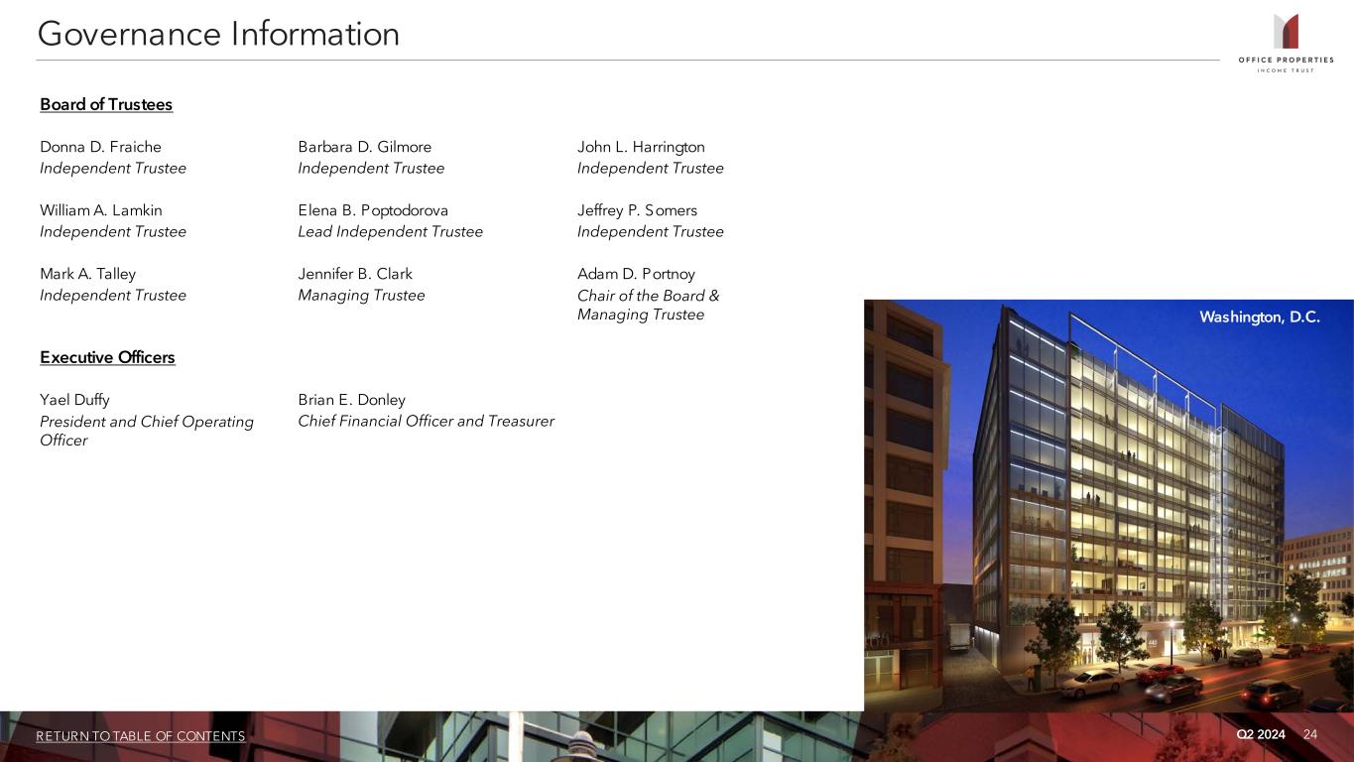Click the Washington, D.C. building photo
The width and height of the screenshot is (1354, 762).
[x=1109, y=505]
